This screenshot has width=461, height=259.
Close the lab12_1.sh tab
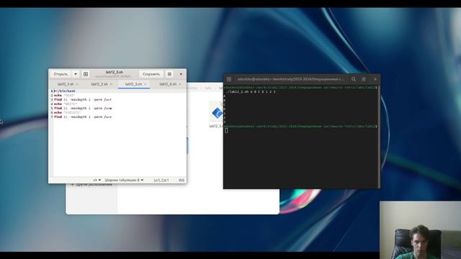(x=77, y=84)
